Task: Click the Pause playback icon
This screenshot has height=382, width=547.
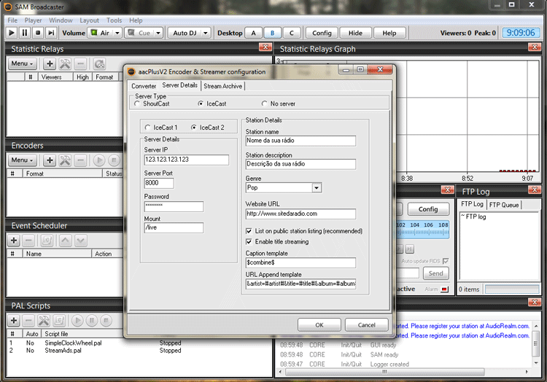Action: point(25,33)
